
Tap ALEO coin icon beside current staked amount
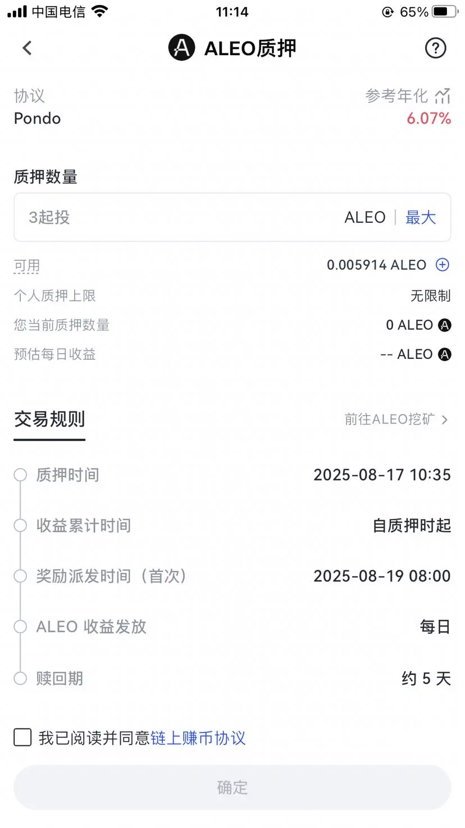(x=444, y=325)
